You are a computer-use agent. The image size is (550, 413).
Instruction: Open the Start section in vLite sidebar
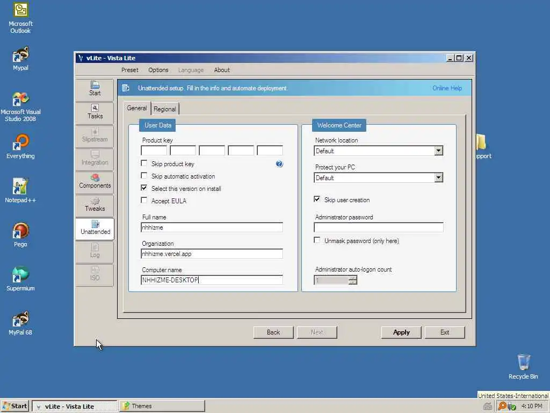[95, 89]
